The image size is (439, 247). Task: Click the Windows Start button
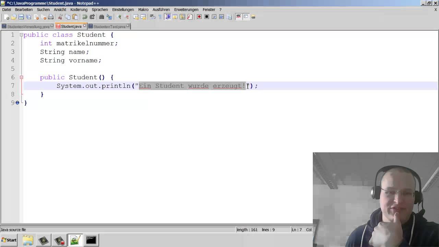(x=9, y=240)
